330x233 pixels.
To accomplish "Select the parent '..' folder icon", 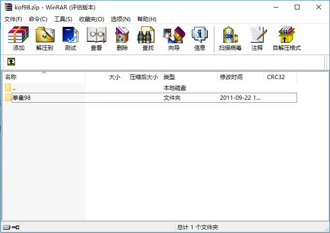I will [8, 88].
